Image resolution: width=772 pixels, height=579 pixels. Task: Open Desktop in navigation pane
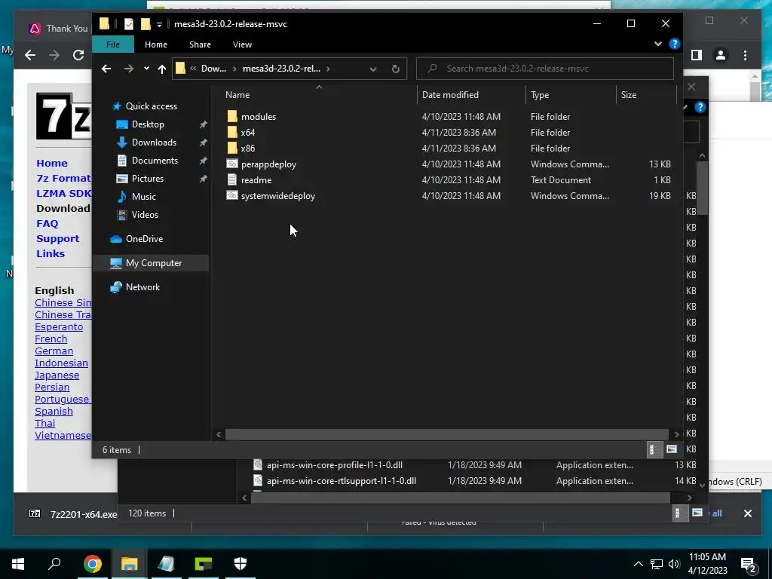click(148, 124)
